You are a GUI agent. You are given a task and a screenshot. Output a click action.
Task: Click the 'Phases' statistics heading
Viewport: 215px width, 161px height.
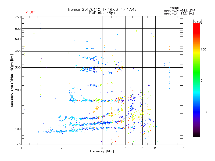click(x=174, y=8)
